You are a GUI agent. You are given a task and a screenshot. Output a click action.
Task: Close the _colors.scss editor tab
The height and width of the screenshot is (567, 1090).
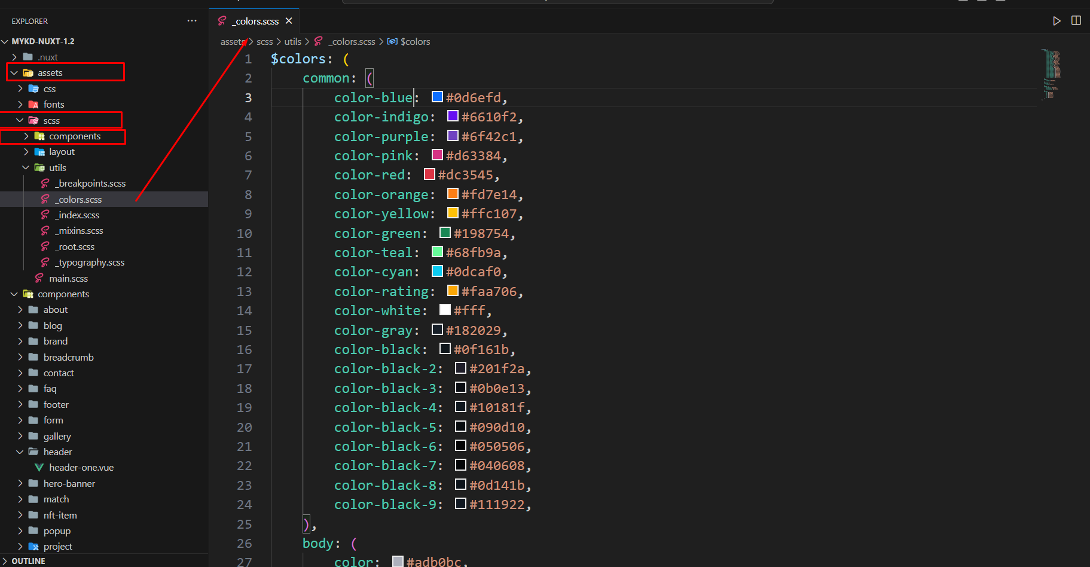(x=289, y=21)
